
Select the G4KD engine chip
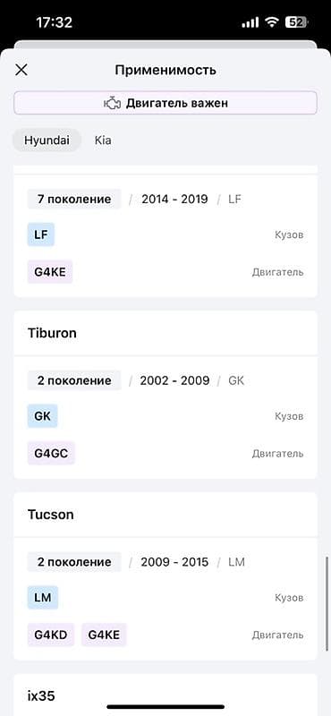tap(51, 635)
